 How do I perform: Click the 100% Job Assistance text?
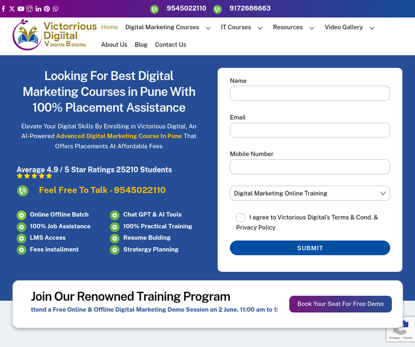[60, 226]
